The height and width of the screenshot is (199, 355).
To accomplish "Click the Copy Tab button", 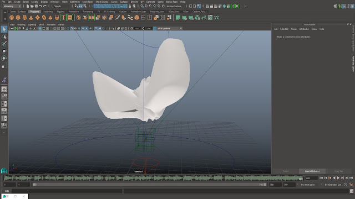I will (x=338, y=171).
